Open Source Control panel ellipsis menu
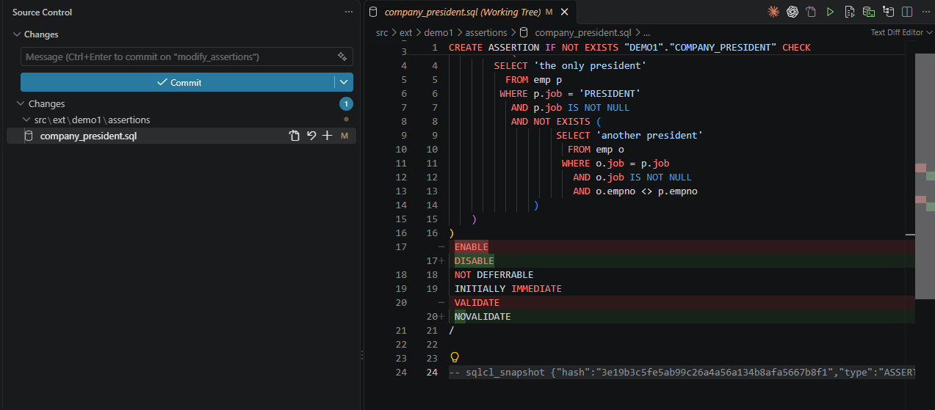 tap(349, 12)
